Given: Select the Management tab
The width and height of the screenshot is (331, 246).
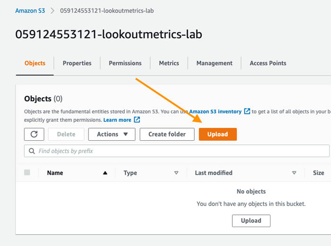Looking at the screenshot, I should coord(215,63).
